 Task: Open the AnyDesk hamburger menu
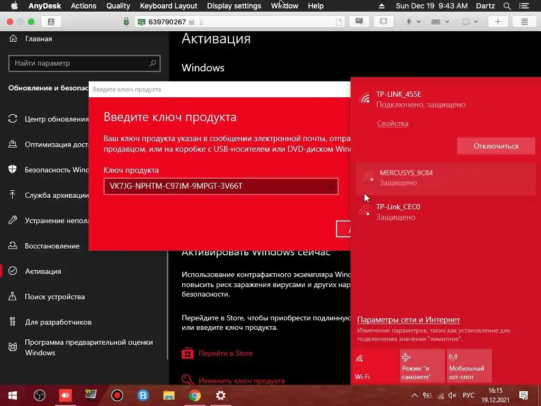coord(525,22)
